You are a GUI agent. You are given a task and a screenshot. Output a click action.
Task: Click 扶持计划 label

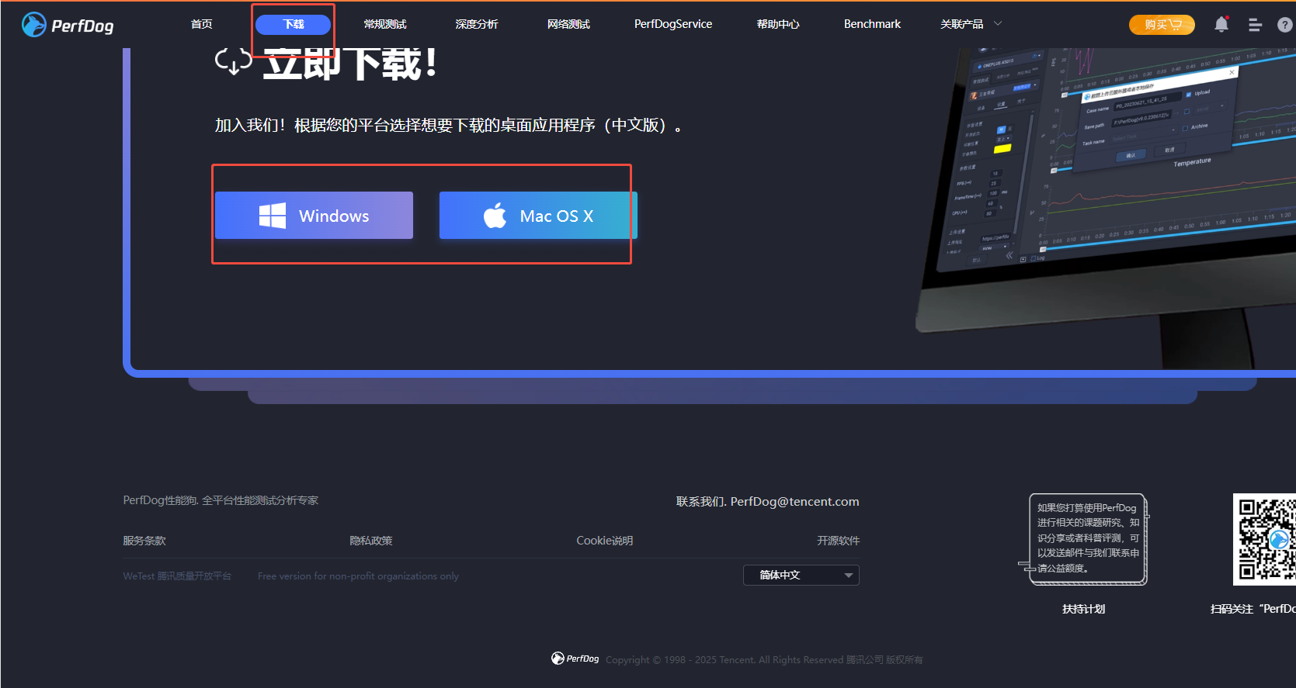pyautogui.click(x=1083, y=609)
